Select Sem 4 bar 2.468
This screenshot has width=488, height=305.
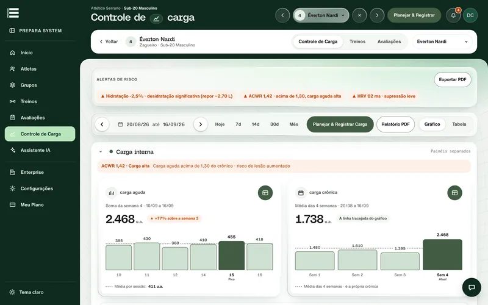pyautogui.click(x=442, y=254)
